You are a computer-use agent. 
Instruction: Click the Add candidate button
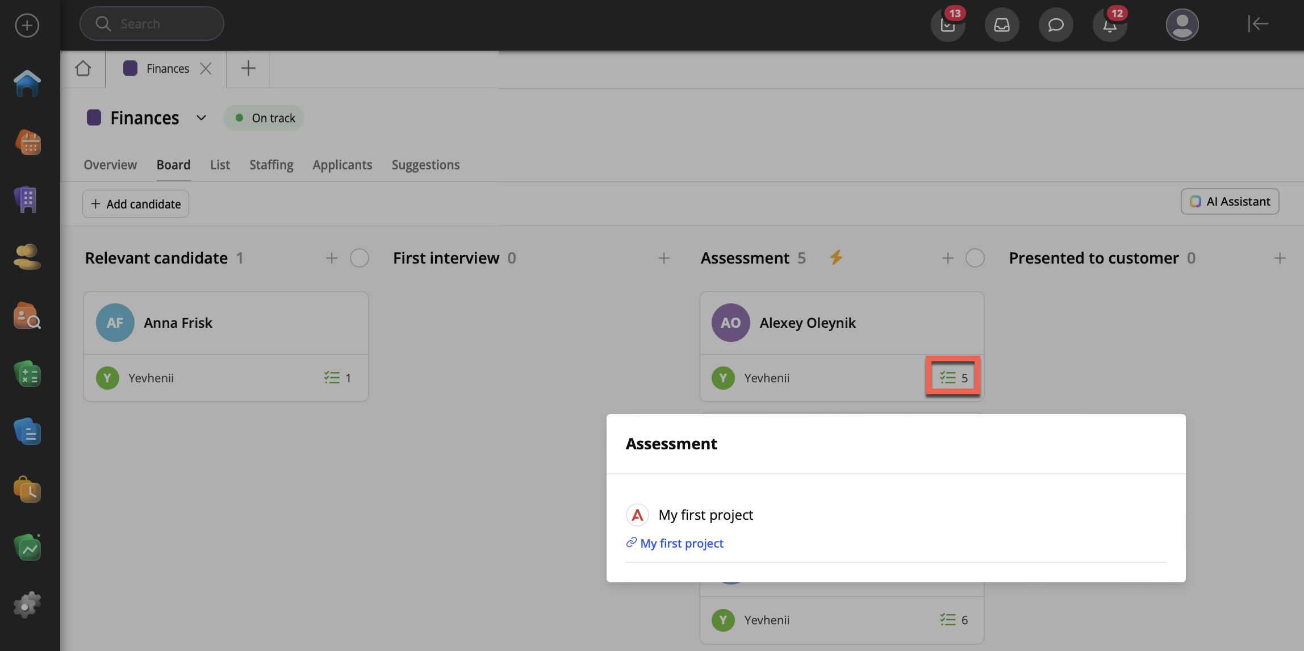(x=136, y=204)
